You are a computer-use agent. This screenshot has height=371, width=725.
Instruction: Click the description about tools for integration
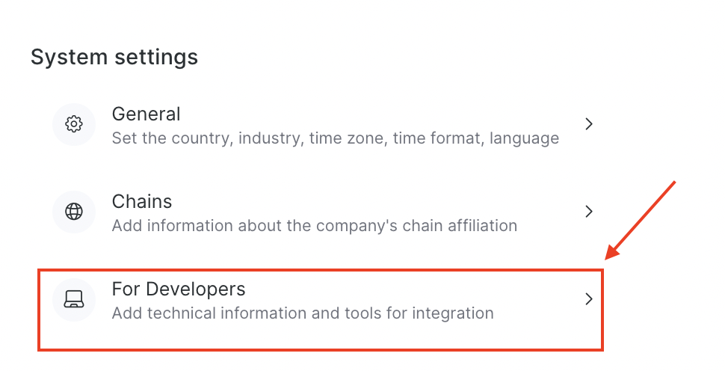coord(303,313)
